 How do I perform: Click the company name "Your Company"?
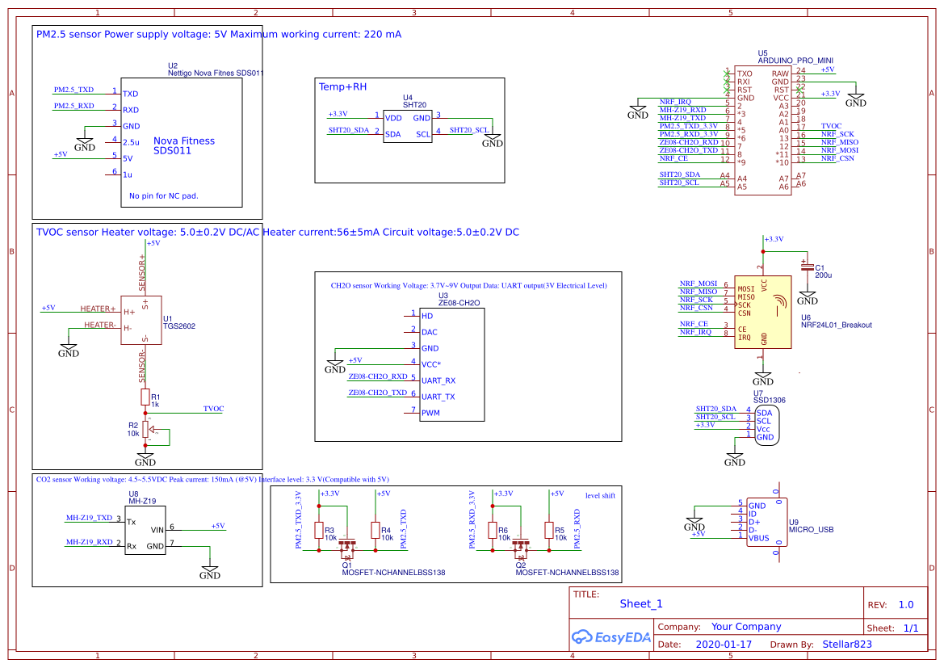coord(746,627)
